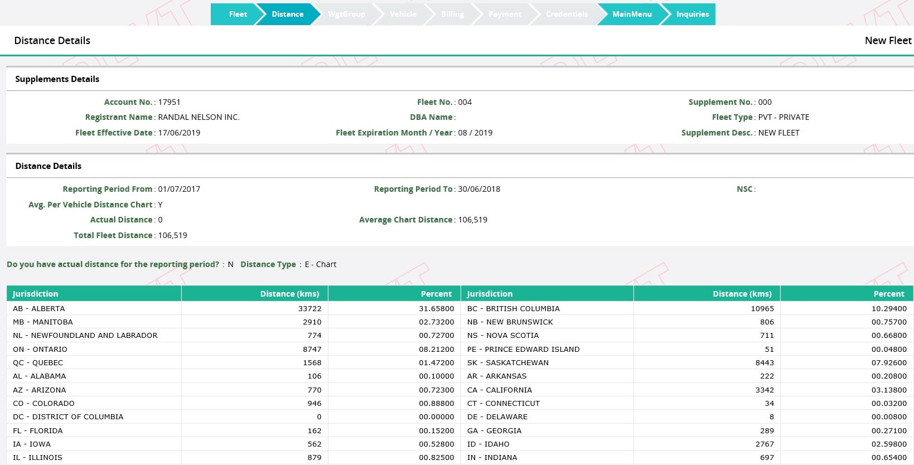The image size is (914, 465).
Task: Click Fleet Expiration value 08 / 2019
Action: coord(475,133)
